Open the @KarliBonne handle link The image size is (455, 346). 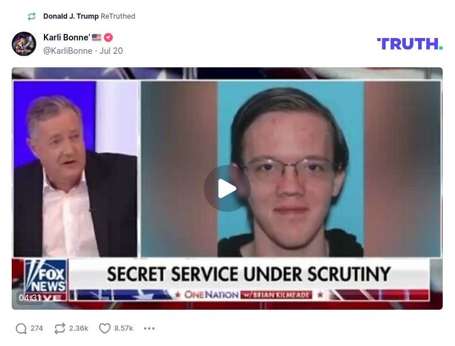coord(67,51)
